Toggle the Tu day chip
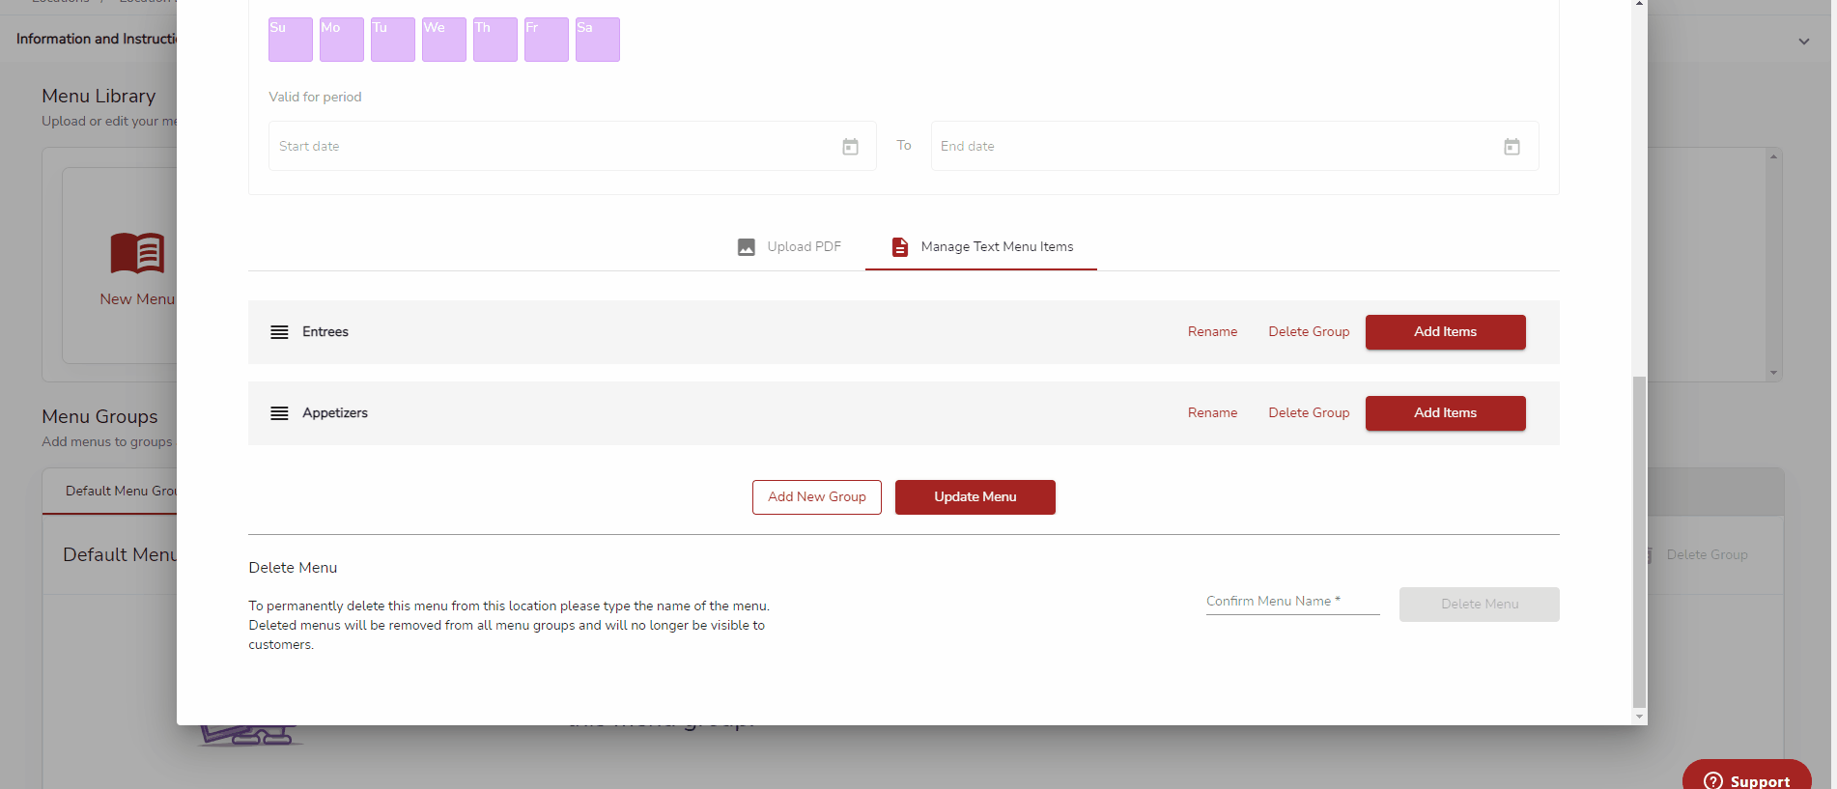The height and width of the screenshot is (789, 1837). (393, 40)
